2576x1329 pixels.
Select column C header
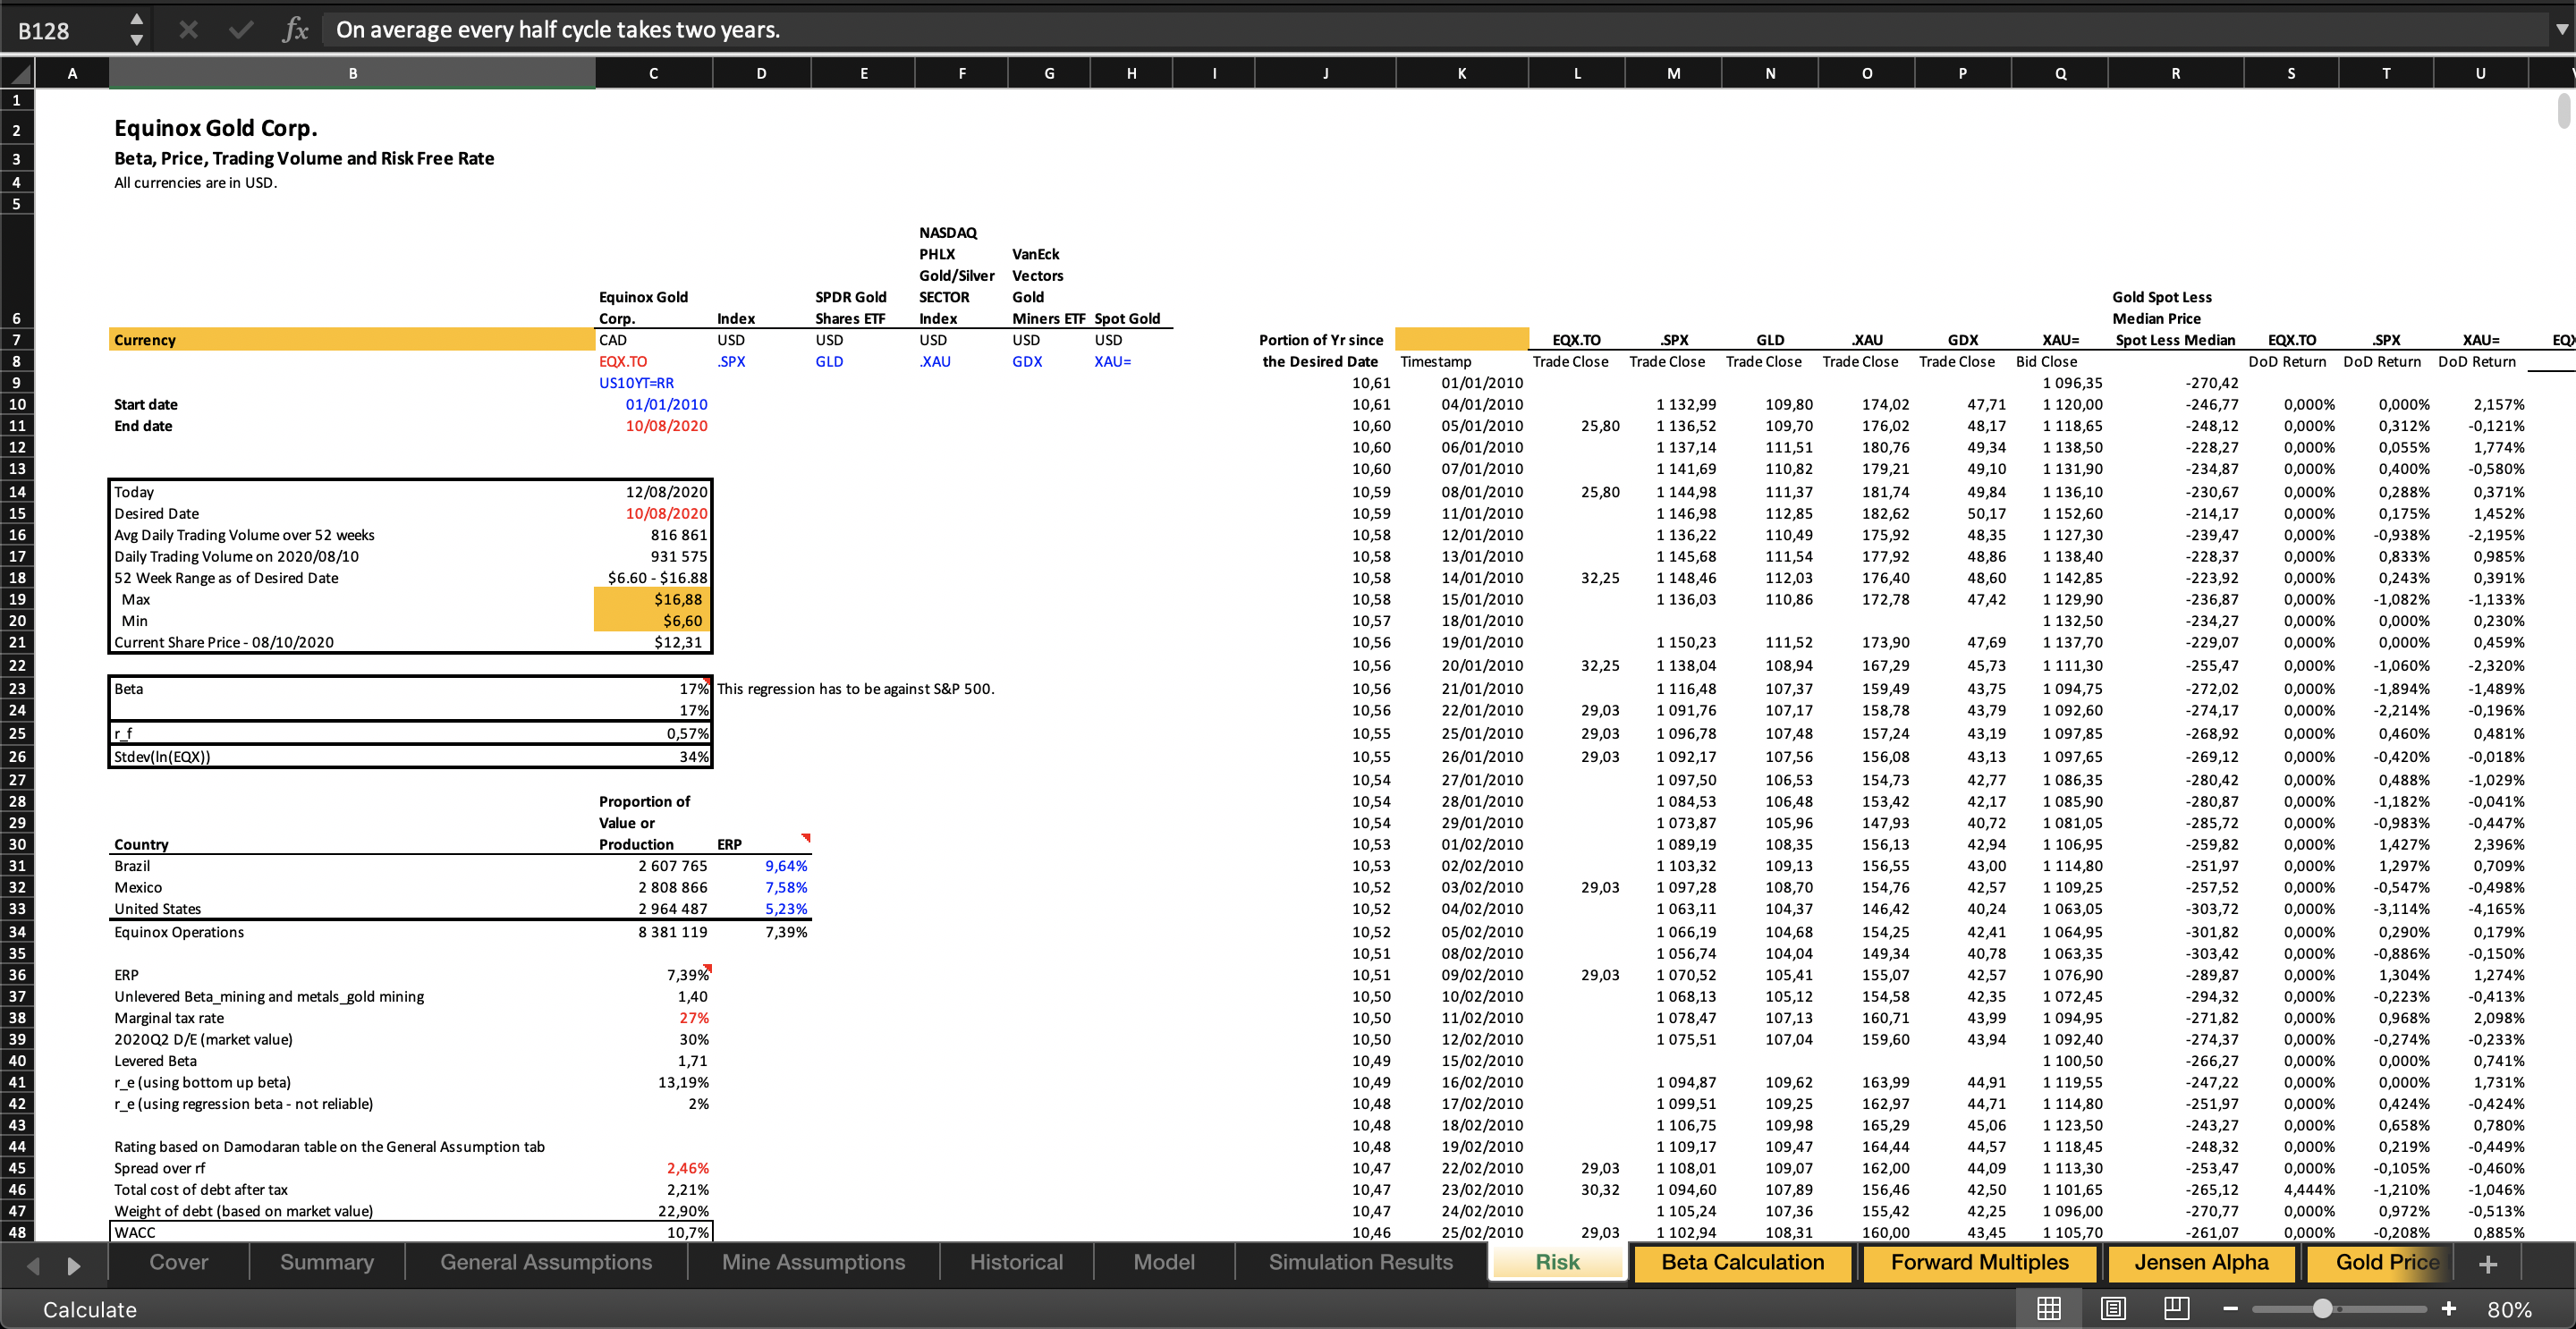653,73
